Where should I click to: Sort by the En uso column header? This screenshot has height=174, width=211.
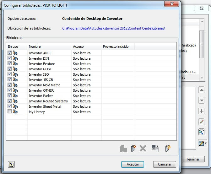(x=17, y=46)
